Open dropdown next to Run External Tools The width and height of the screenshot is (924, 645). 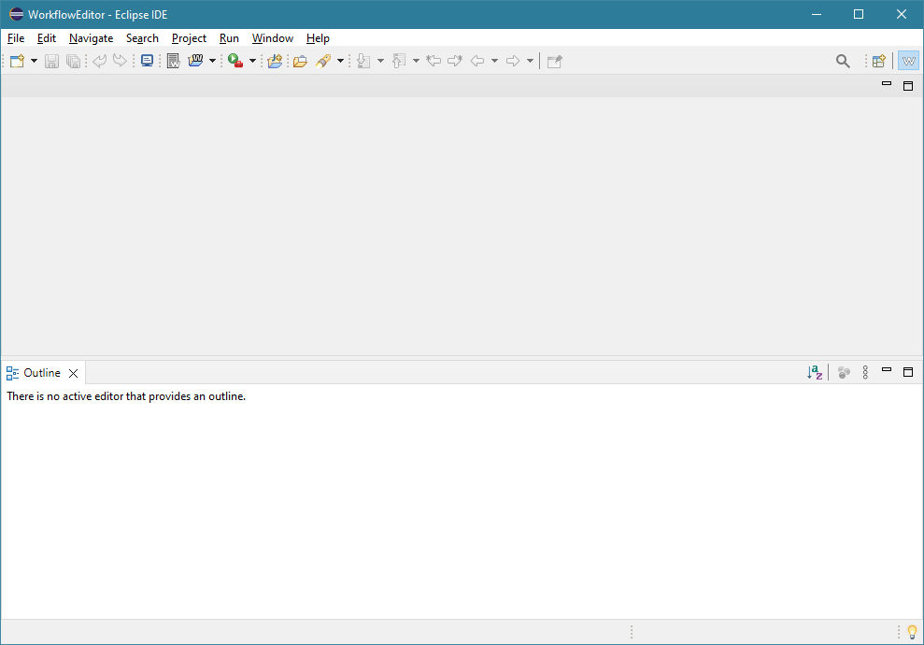coord(252,61)
